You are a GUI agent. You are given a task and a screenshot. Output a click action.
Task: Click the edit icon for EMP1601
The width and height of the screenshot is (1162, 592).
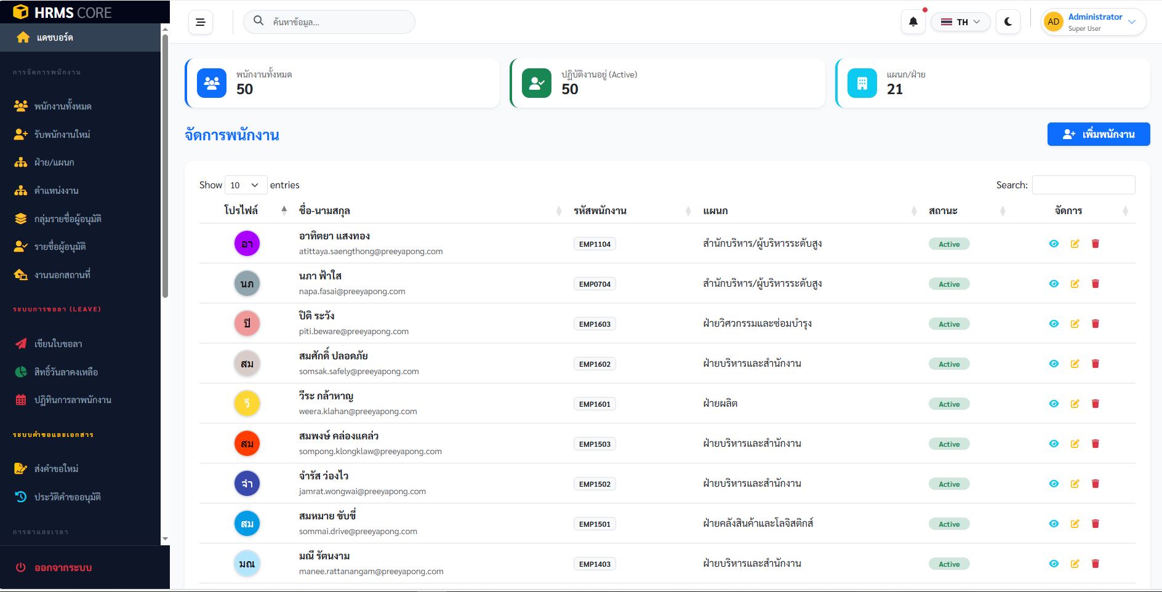[1075, 404]
